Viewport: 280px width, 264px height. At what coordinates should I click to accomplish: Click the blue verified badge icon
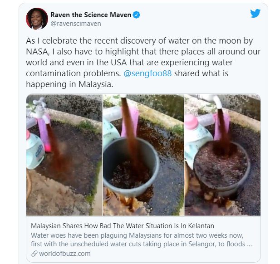coord(136,15)
